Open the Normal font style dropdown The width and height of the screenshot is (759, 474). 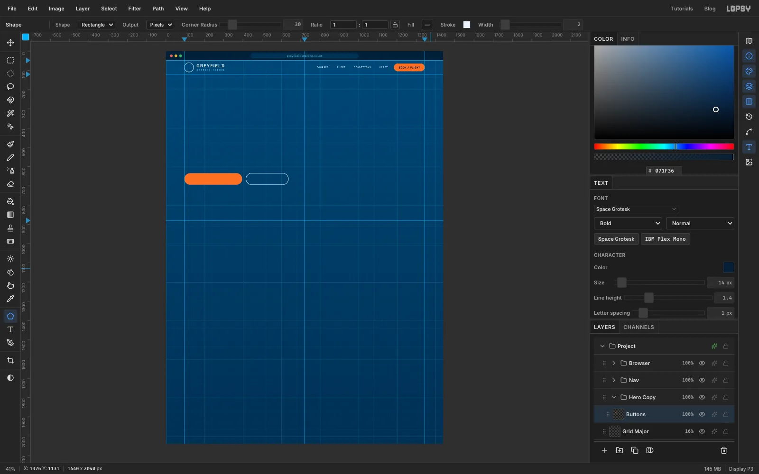(700, 223)
